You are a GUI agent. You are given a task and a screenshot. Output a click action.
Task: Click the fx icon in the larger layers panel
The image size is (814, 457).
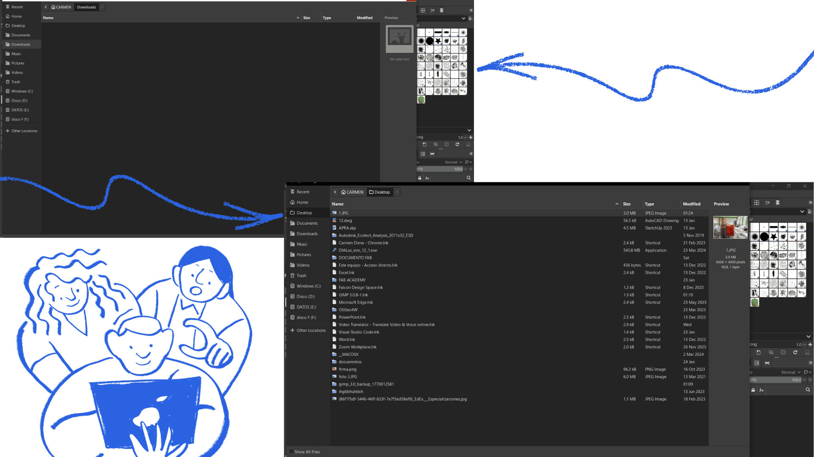coord(761,390)
